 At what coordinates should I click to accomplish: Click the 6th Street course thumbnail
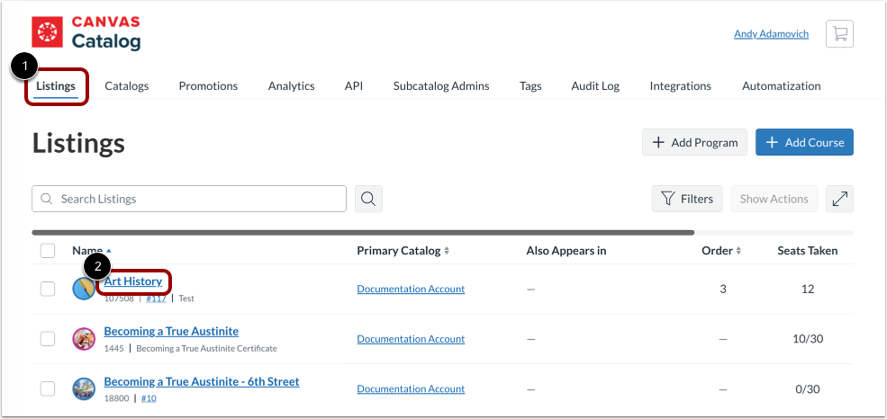coord(84,389)
